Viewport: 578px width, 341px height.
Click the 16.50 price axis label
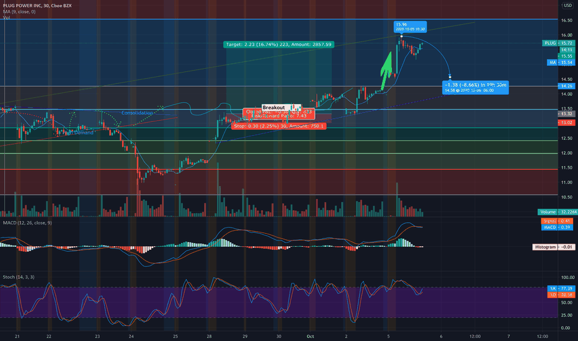(x=567, y=20)
